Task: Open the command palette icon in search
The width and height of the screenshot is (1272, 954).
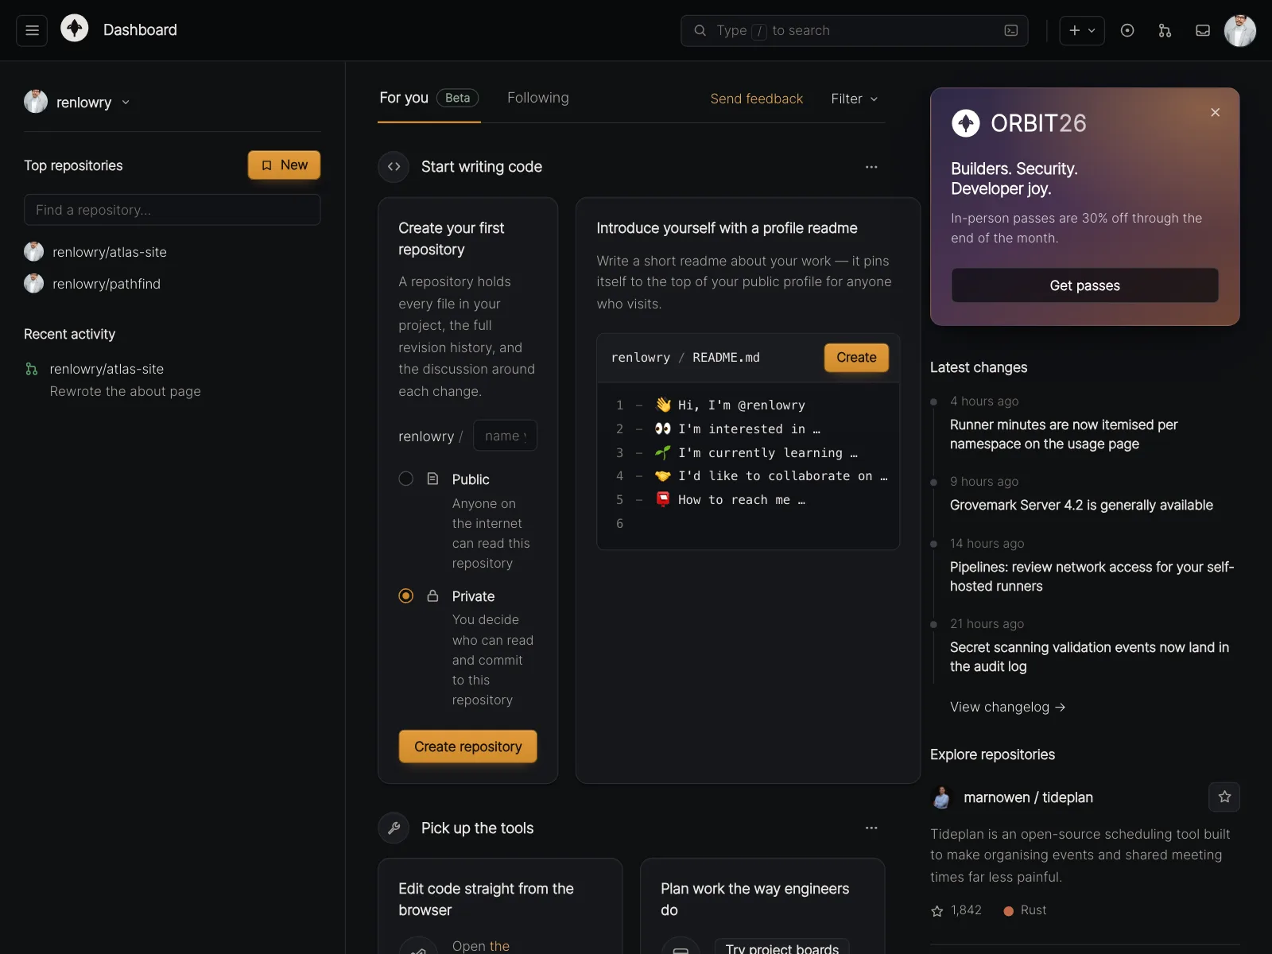Action: point(1010,30)
